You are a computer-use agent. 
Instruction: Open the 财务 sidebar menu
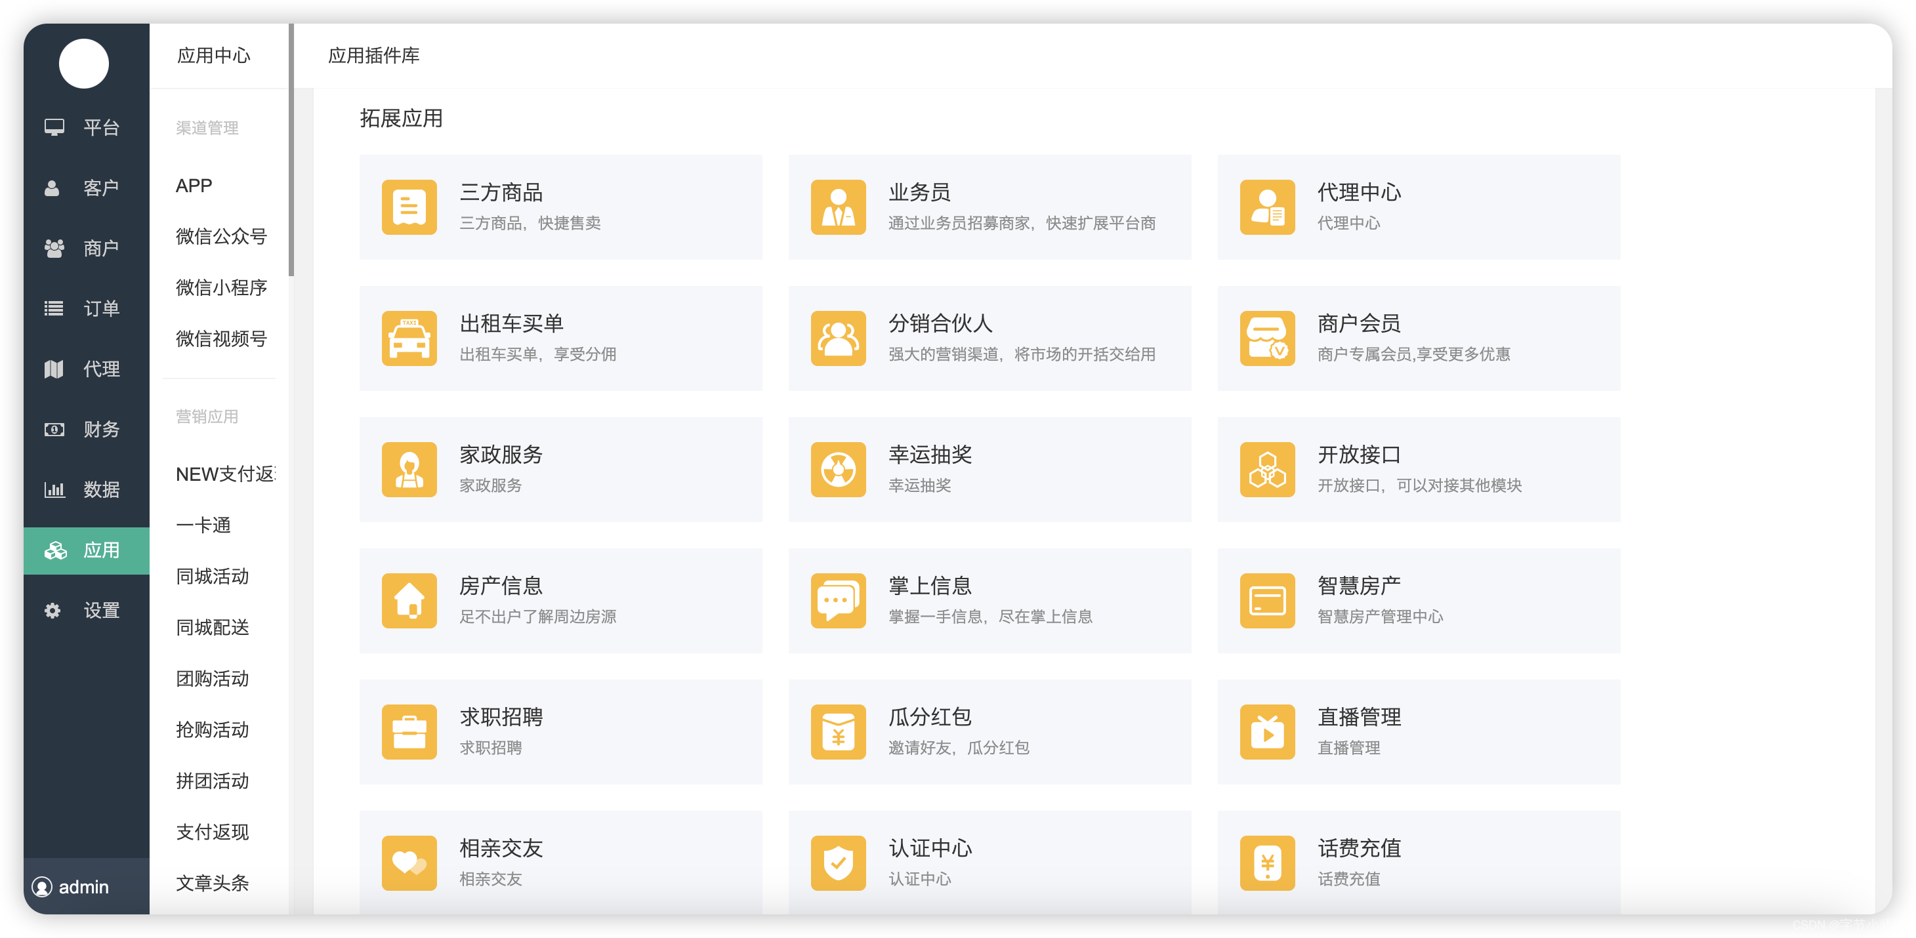click(86, 430)
